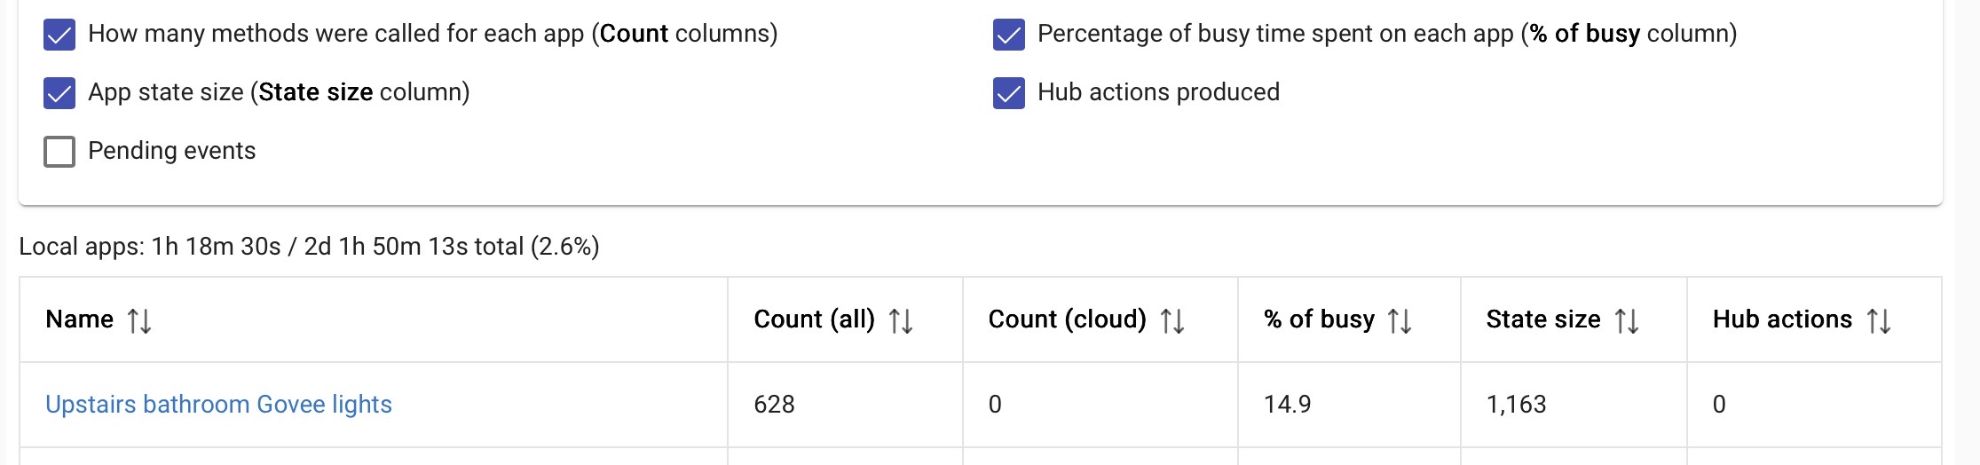Screen dimensions: 1980x465
Task: Toggle Hub actions produced checkbox
Action: pos(1009,93)
